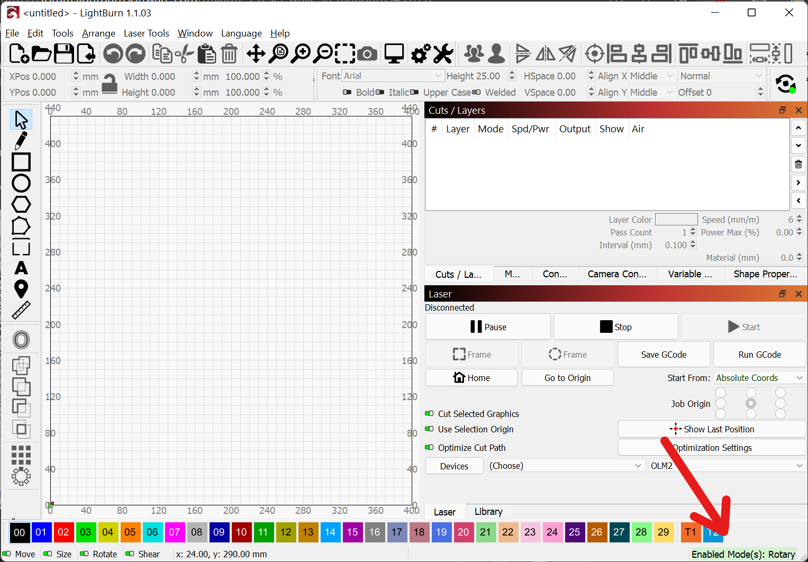Click the Devices button
Image resolution: width=808 pixels, height=562 pixels.
click(454, 466)
